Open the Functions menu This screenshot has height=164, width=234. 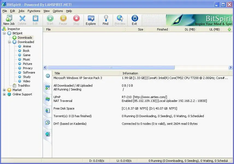(34, 11)
